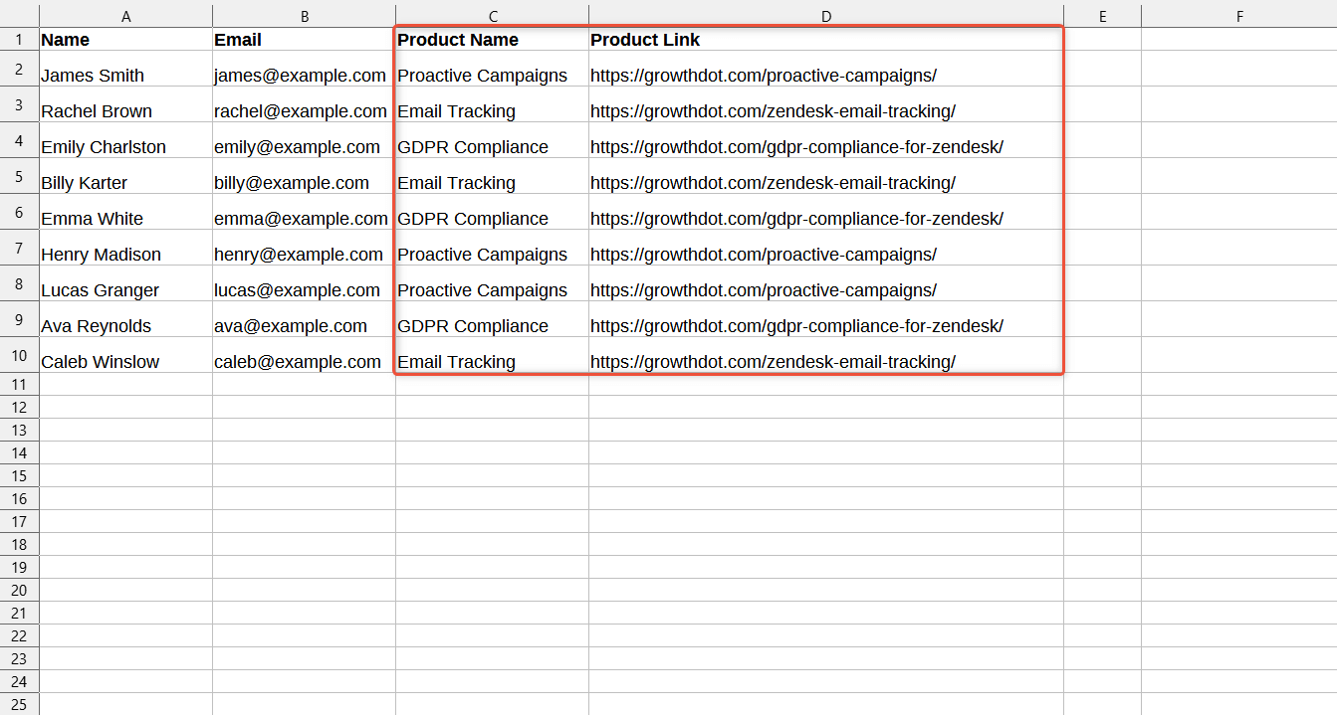1337x715 pixels.
Task: Select column A header
Action: click(x=125, y=16)
